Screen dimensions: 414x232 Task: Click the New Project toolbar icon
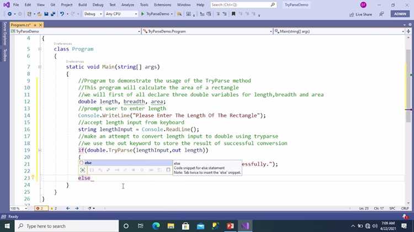(x=29, y=14)
